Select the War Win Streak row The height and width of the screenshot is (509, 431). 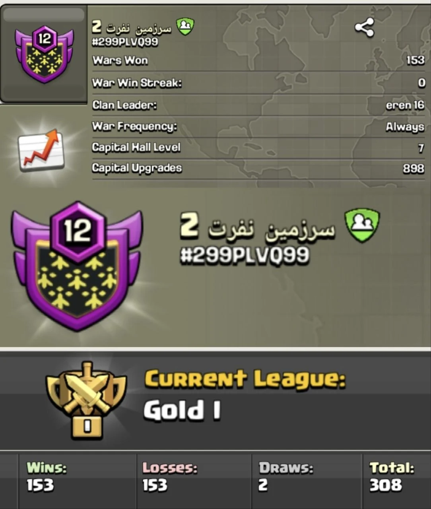click(x=258, y=83)
